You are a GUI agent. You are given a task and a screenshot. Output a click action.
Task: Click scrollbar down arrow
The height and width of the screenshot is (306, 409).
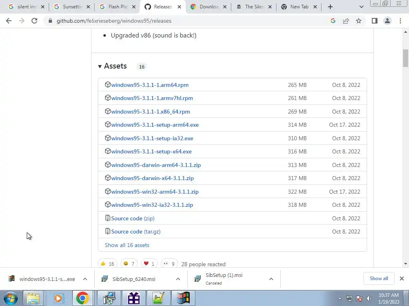point(405,264)
